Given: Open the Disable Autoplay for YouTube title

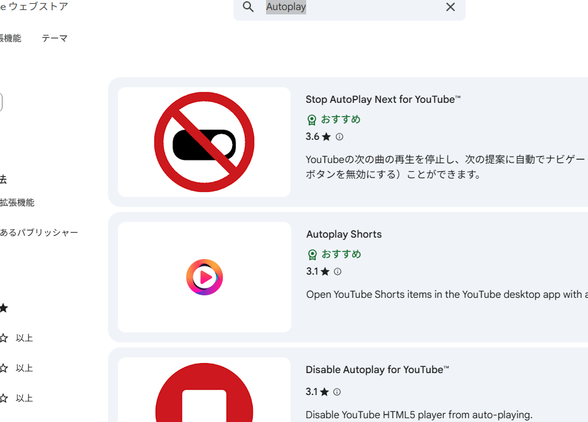Looking at the screenshot, I should point(377,369).
